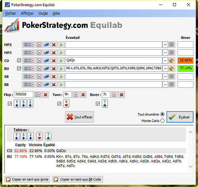Open the Afficher menu

pos(27,13)
